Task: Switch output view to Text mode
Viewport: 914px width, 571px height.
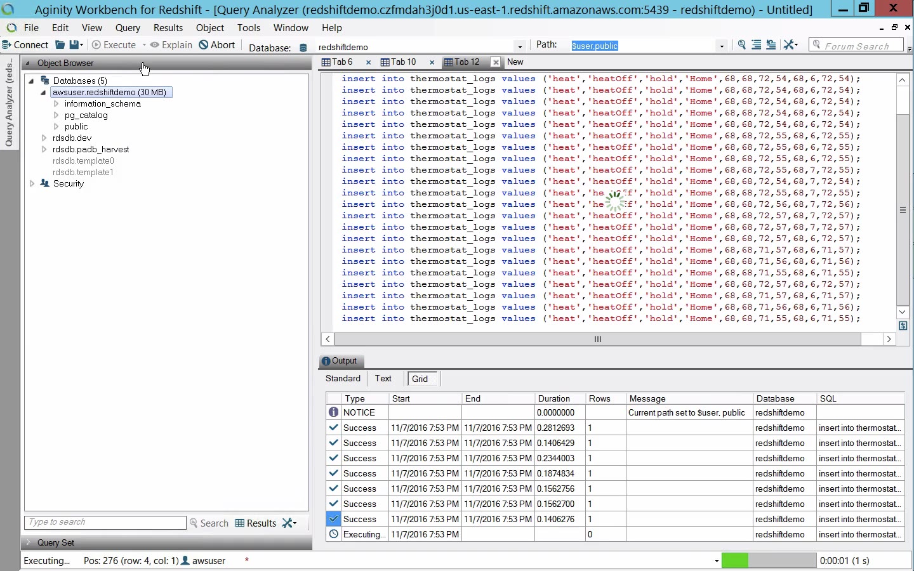Action: [x=383, y=379]
